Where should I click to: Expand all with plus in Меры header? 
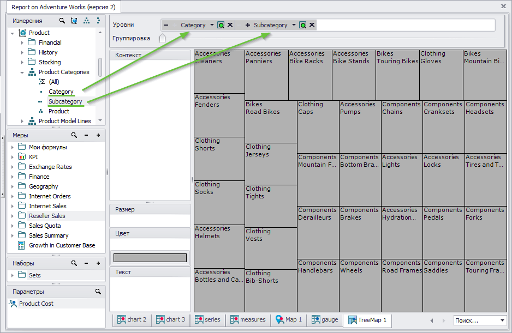(98, 135)
